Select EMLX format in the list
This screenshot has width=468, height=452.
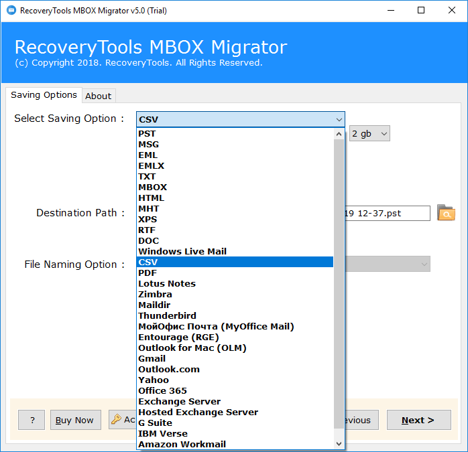(x=235, y=166)
